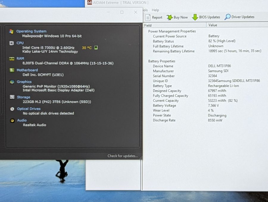
Task: Click the 8550 mW discharge rate value
Action: pyautogui.click(x=215, y=120)
